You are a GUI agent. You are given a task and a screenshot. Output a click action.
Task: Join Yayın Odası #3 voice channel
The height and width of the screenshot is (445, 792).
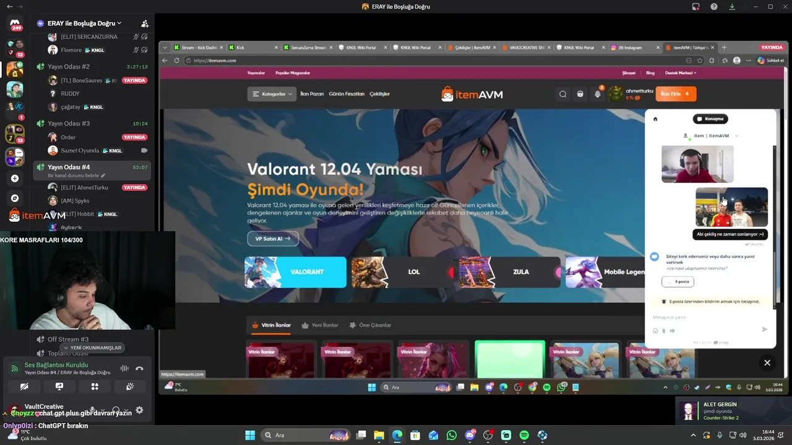(x=92, y=124)
